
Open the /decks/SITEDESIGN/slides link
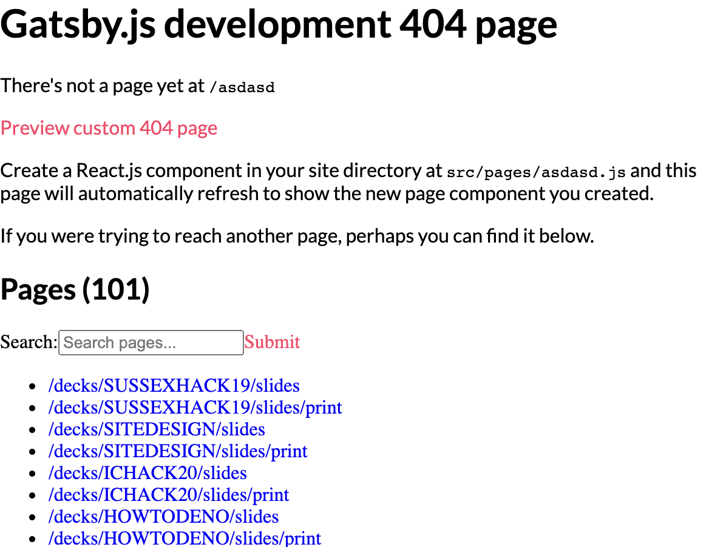156,429
